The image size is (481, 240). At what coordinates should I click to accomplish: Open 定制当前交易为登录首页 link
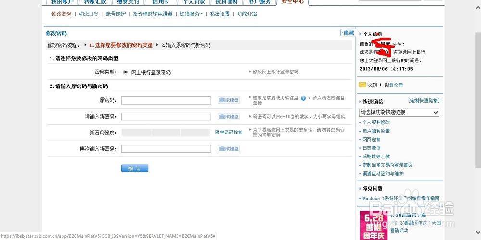click(x=387, y=165)
